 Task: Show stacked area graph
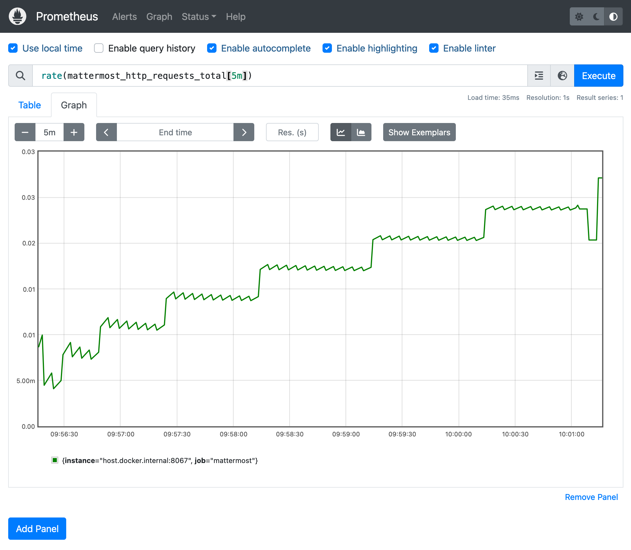pyautogui.click(x=361, y=132)
